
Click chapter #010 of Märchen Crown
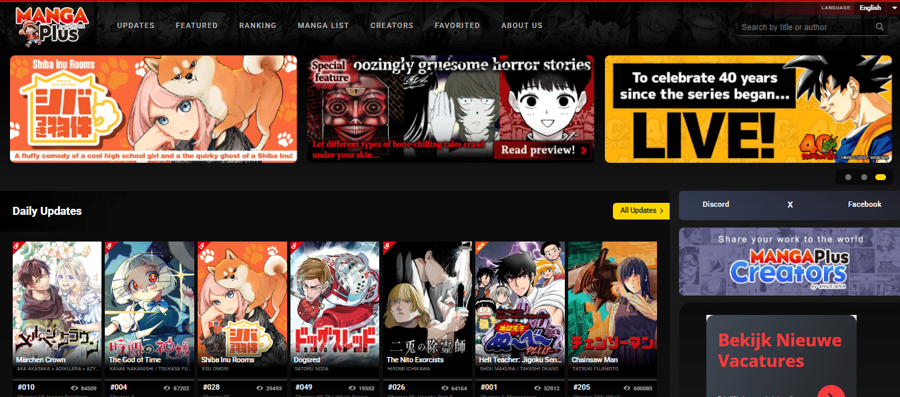point(26,387)
